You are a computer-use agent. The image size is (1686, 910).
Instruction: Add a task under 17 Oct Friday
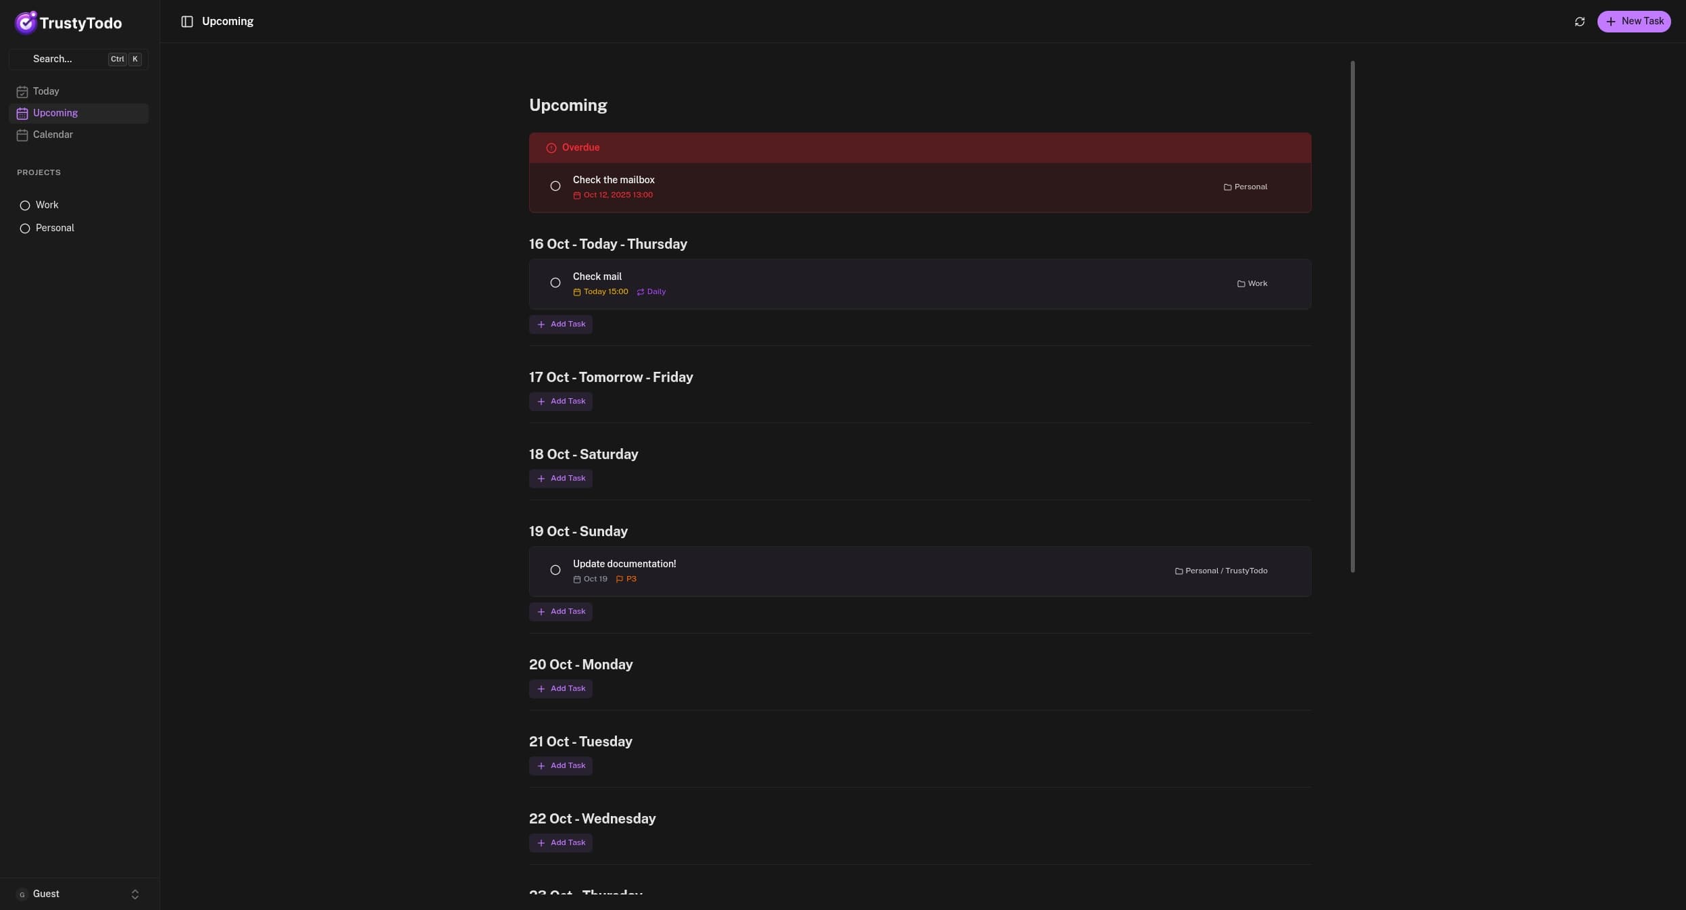click(561, 402)
